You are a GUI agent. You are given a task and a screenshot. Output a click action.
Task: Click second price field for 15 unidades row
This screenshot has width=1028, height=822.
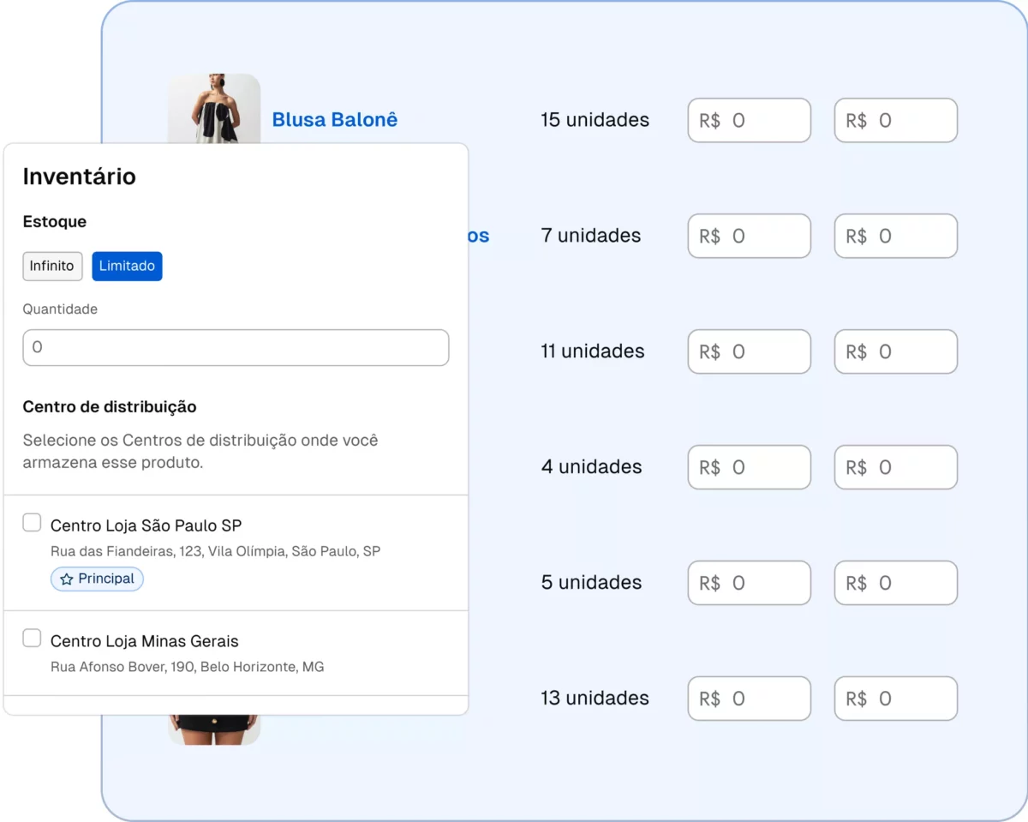(895, 121)
